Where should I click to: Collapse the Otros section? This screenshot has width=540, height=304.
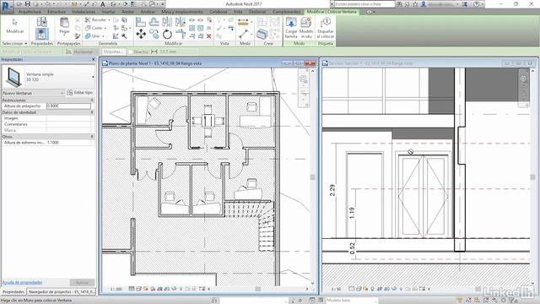[x=92, y=137]
